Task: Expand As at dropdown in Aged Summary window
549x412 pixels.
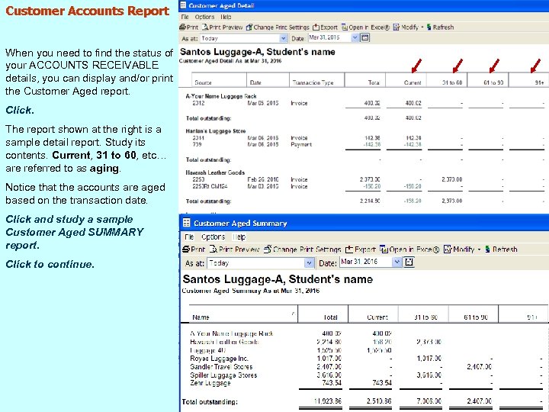Action: pyautogui.click(x=309, y=262)
